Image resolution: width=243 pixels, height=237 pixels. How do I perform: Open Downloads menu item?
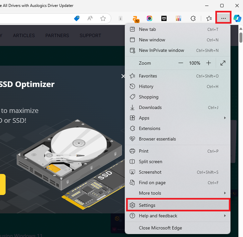(177, 108)
